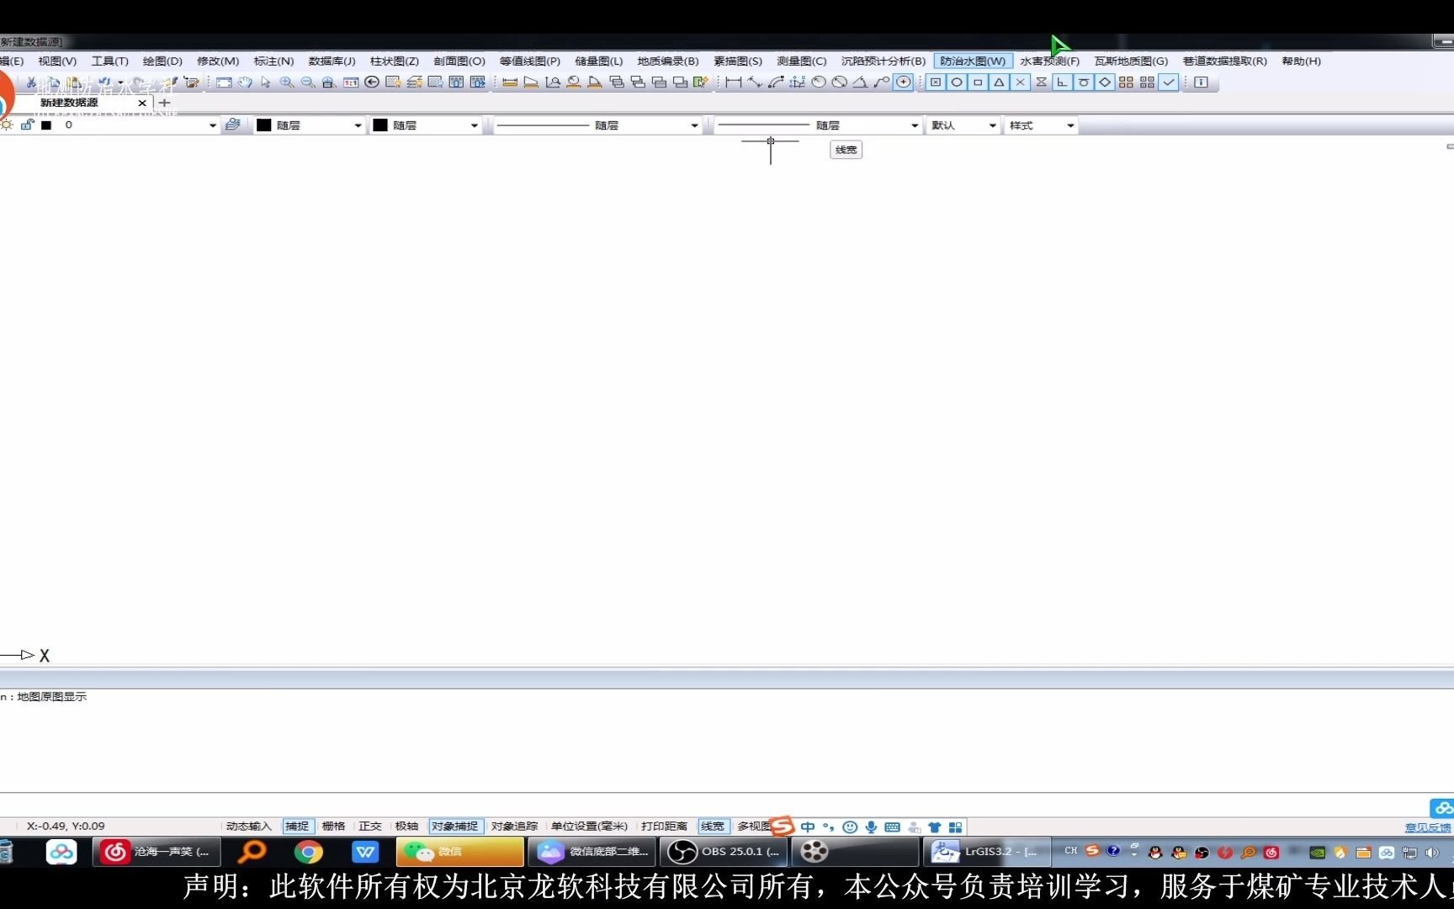Choose the arrow pointer selection tool
Screen dimensions: 1454x909
coord(266,82)
